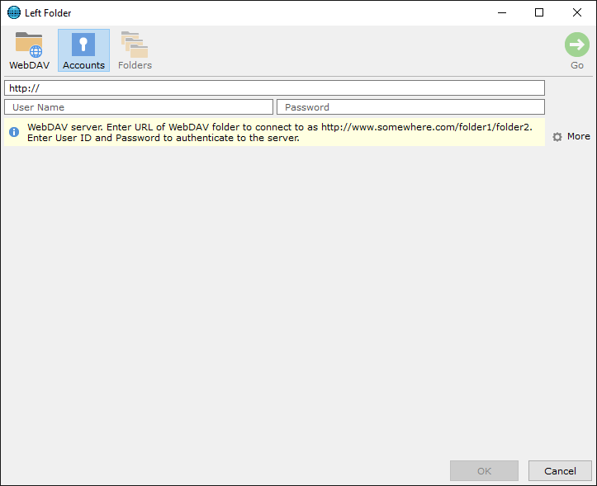This screenshot has height=486, width=597.
Task: Click the Go text label
Action: tap(577, 65)
